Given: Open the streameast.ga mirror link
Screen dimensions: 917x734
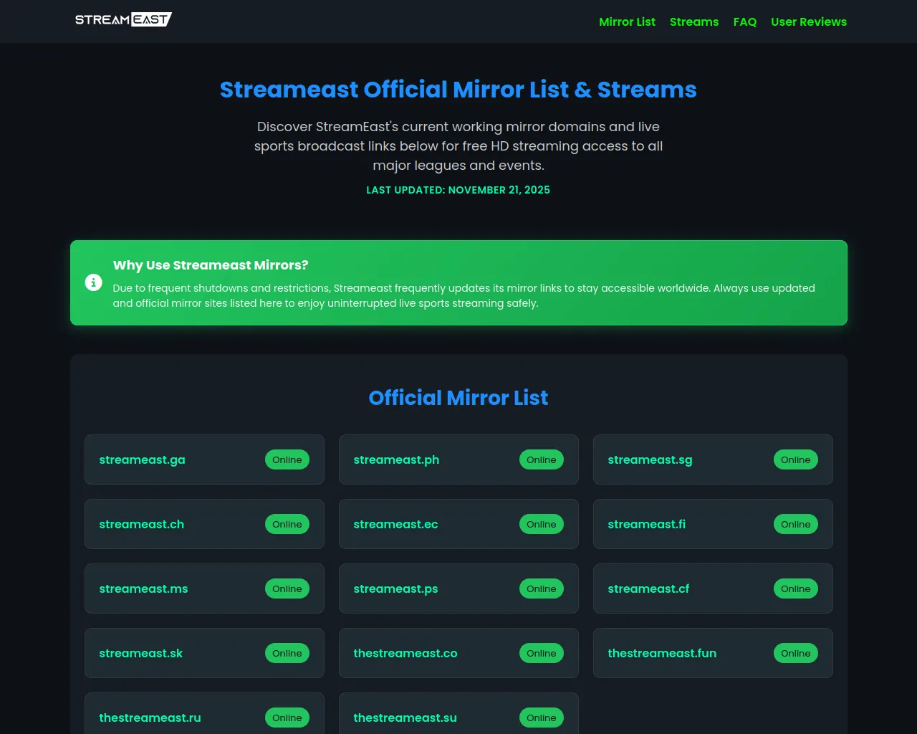Looking at the screenshot, I should click(142, 459).
